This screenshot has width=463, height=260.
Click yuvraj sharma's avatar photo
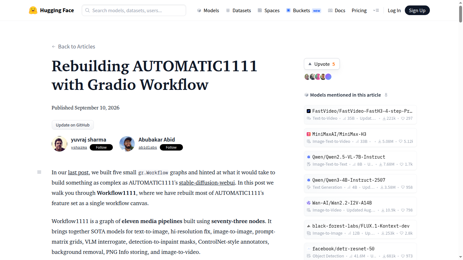point(59,144)
